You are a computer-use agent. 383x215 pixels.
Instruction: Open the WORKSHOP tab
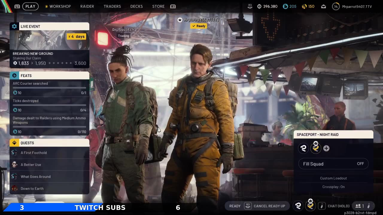[x=60, y=6]
